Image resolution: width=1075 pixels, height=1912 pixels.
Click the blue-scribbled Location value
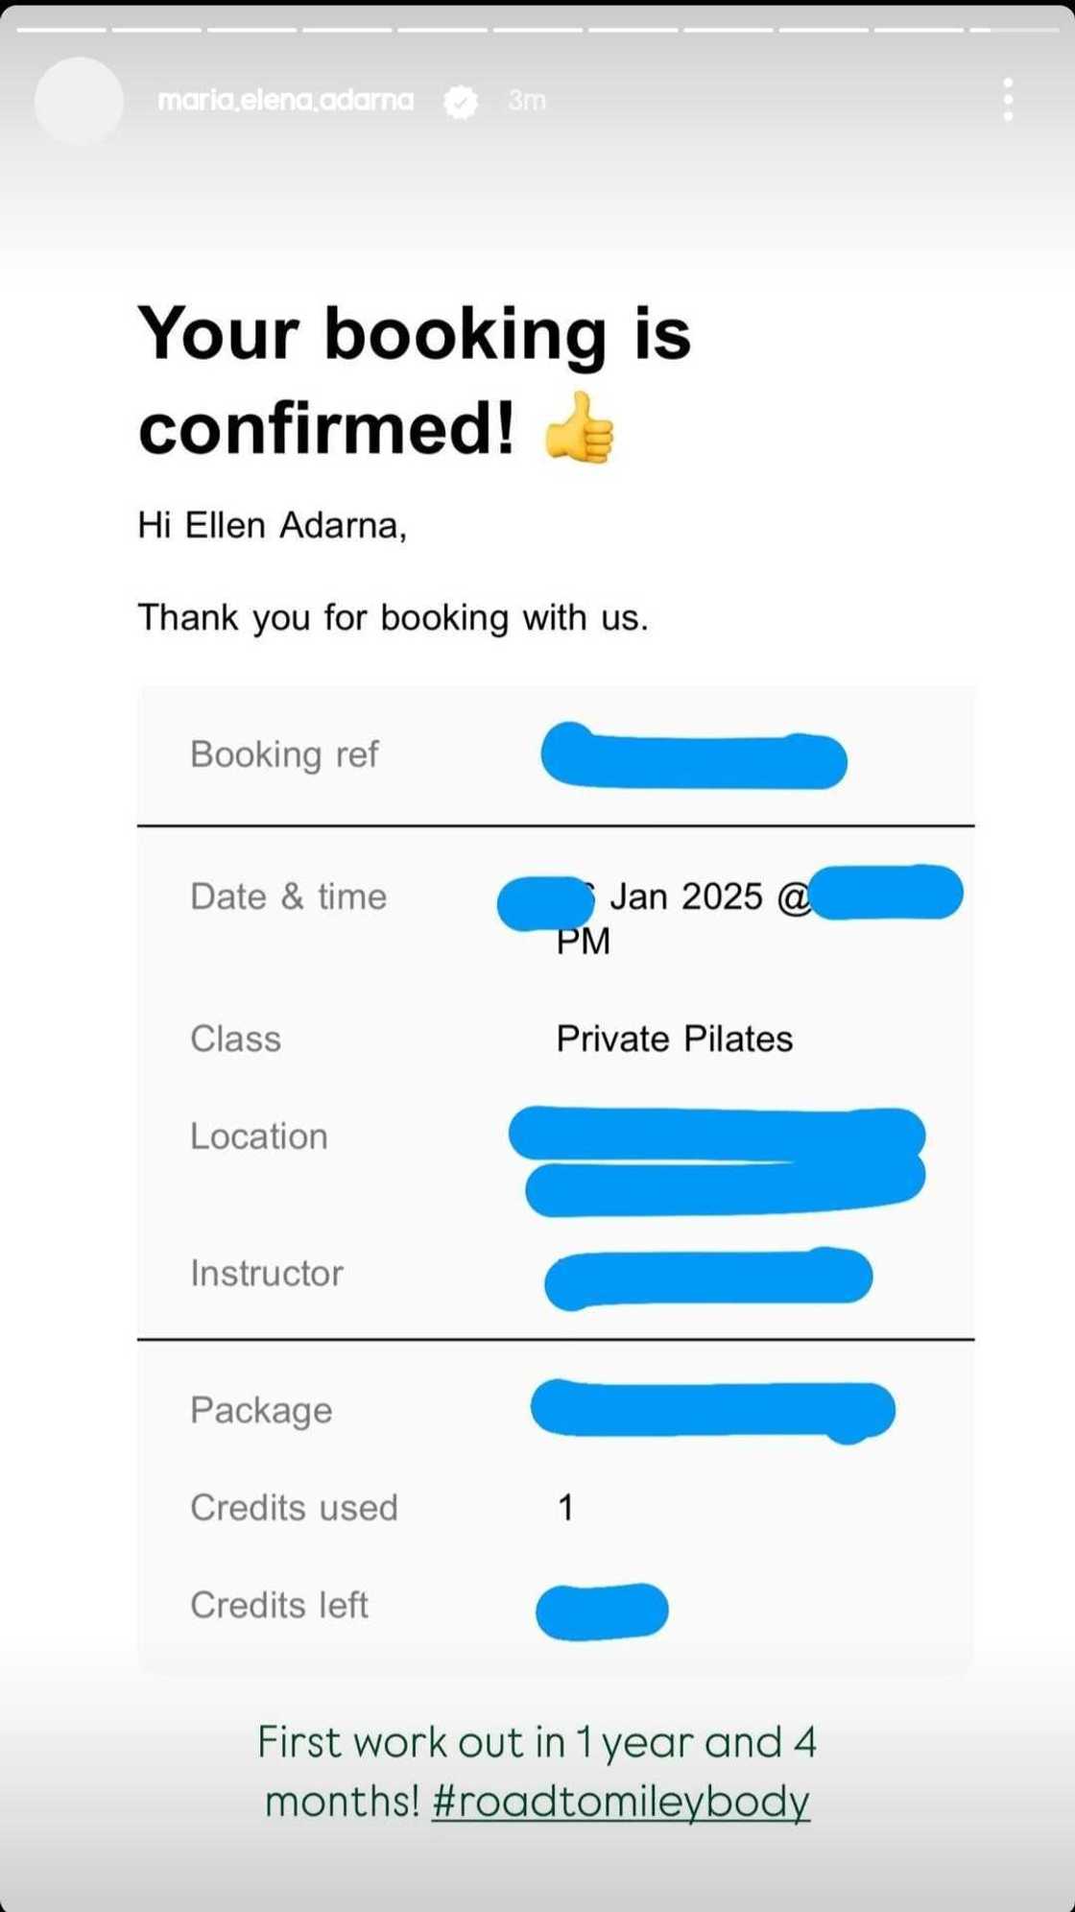(718, 1160)
